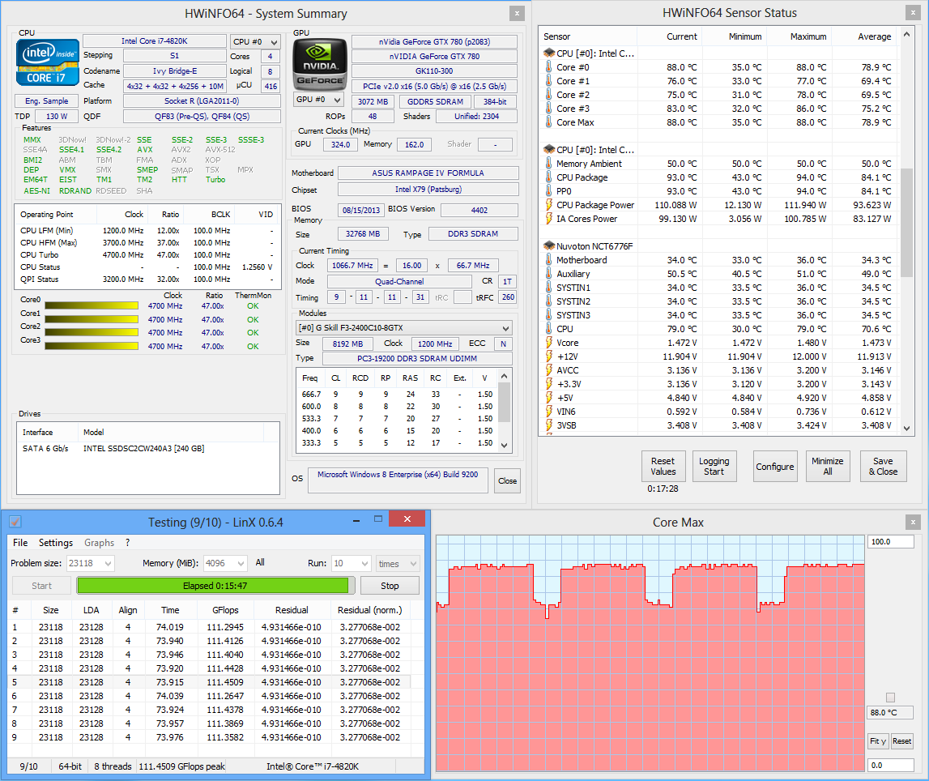Click the Fit y button on the graph
Image resolution: width=929 pixels, height=781 pixels.
[x=877, y=741]
